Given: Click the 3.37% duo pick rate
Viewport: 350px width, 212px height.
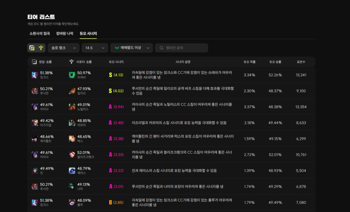Looking at the screenshot, I should pos(249,107).
